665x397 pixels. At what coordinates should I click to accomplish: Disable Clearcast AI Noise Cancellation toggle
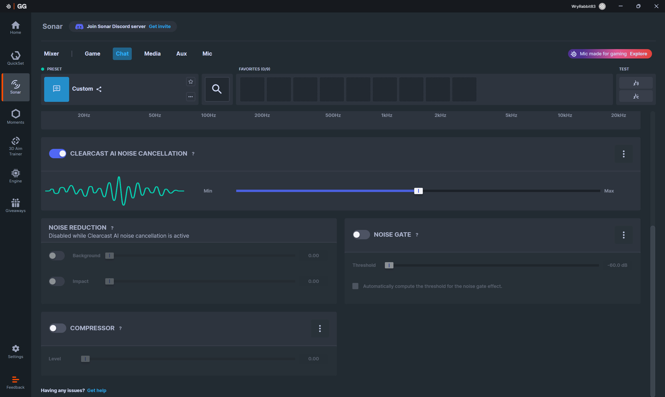pyautogui.click(x=57, y=154)
